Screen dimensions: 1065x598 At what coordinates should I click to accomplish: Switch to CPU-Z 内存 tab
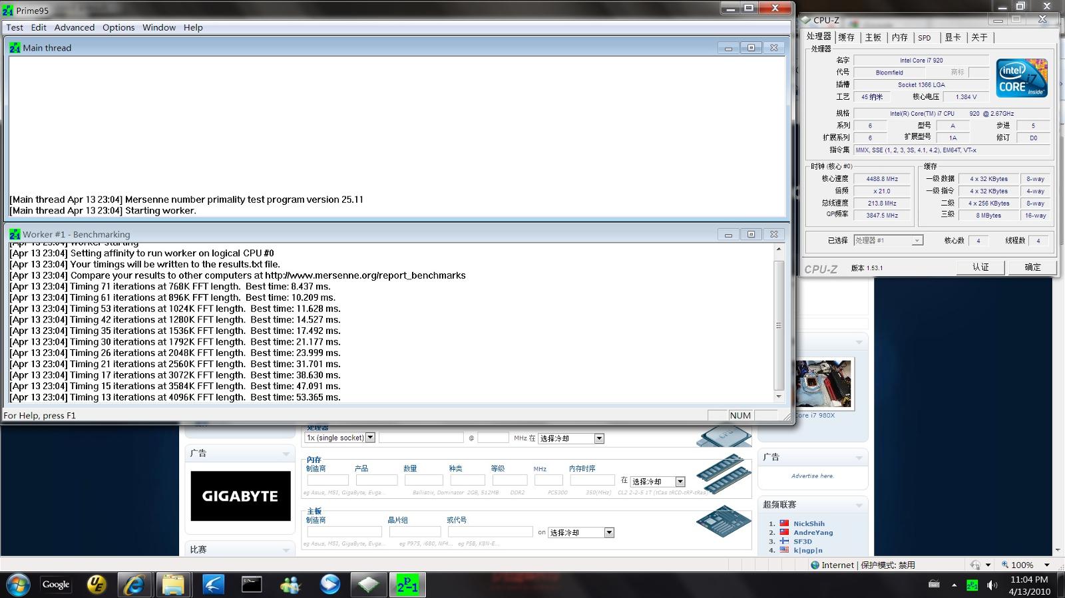[x=900, y=37]
